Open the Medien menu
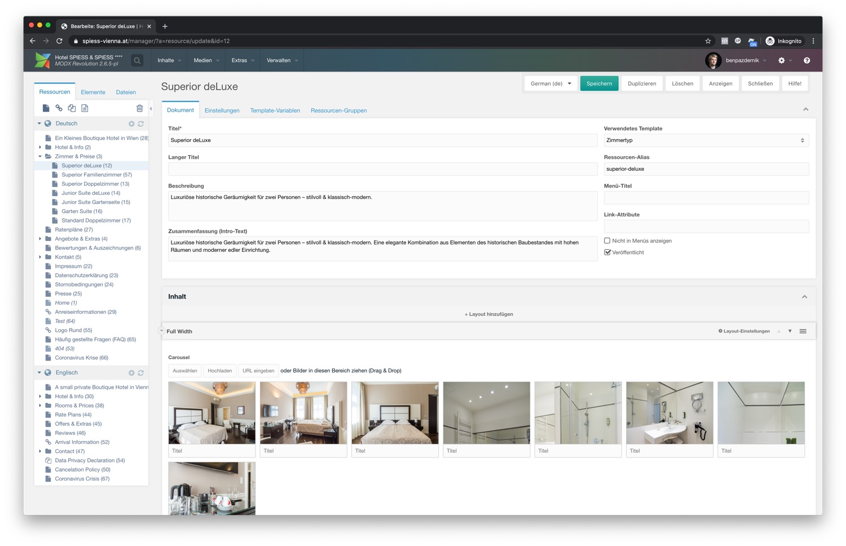Viewport: 846px width, 546px height. [206, 60]
